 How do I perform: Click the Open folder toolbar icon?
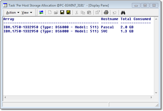pyautogui.click(x=56, y=13)
